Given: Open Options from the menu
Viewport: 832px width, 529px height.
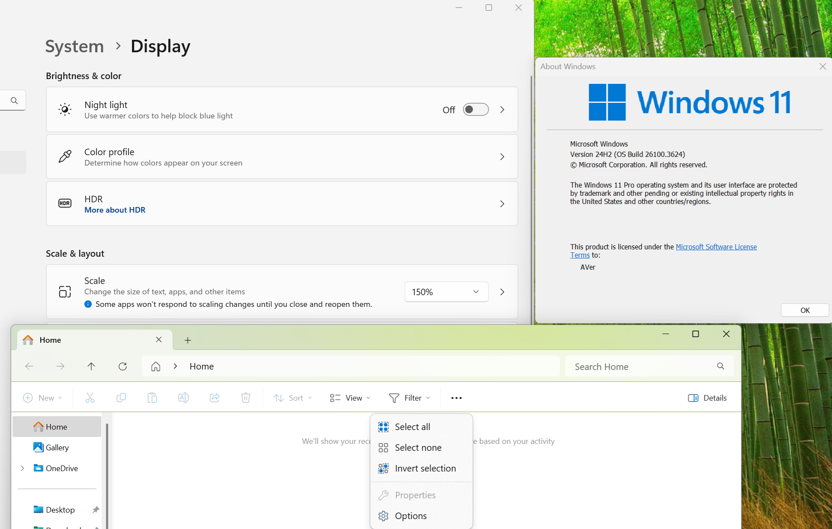Looking at the screenshot, I should pos(421,516).
